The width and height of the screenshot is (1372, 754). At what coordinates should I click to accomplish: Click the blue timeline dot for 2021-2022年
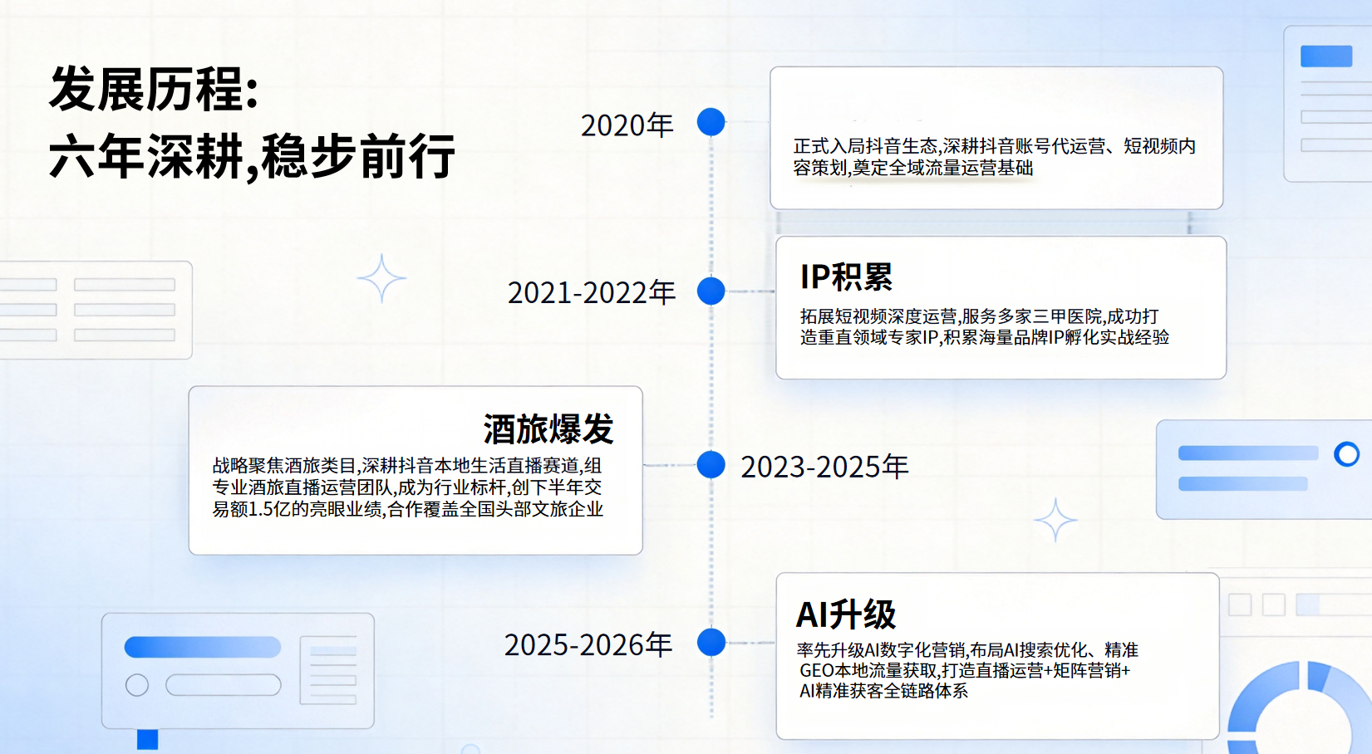pyautogui.click(x=711, y=291)
